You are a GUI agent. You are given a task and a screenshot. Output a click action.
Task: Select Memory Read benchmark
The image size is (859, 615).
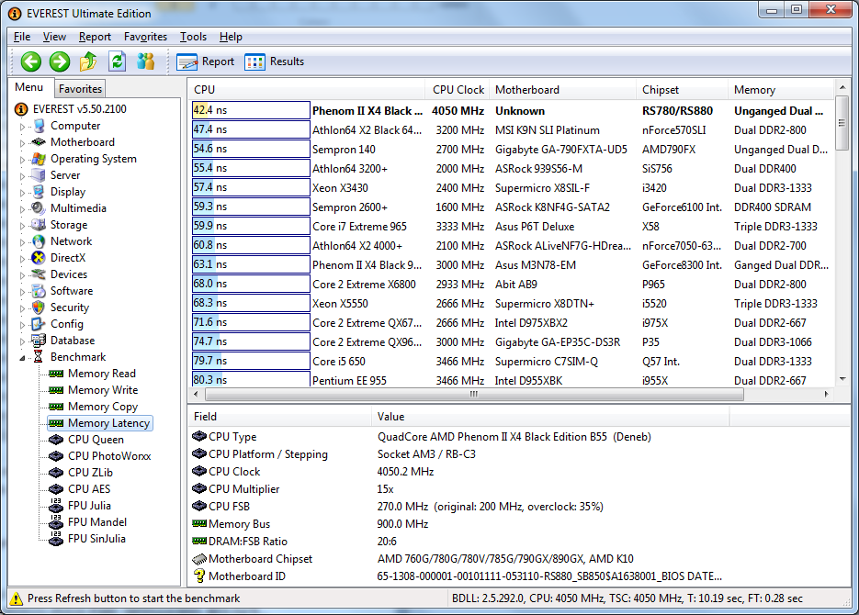101,374
